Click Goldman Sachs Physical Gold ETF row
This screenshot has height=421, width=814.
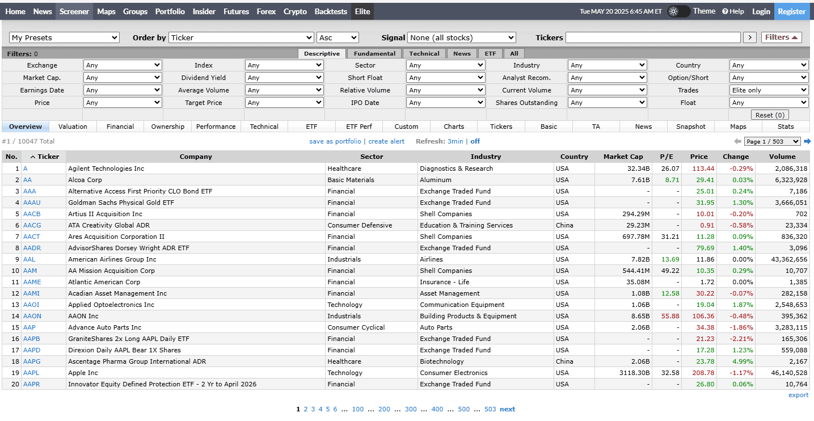(x=406, y=203)
